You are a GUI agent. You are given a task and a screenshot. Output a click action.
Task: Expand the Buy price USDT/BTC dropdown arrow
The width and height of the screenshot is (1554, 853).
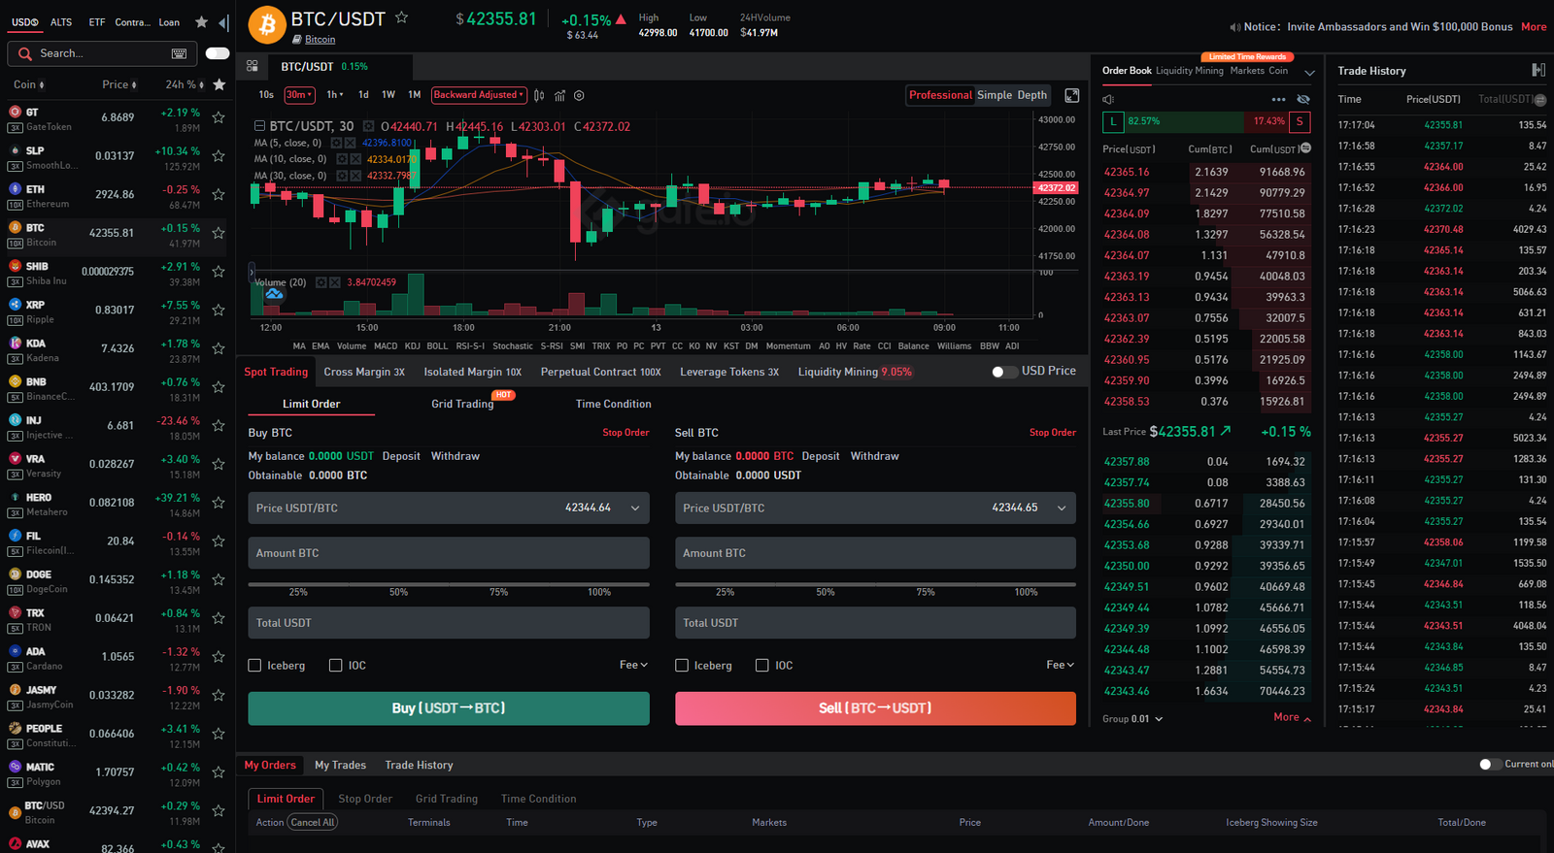[x=635, y=509]
